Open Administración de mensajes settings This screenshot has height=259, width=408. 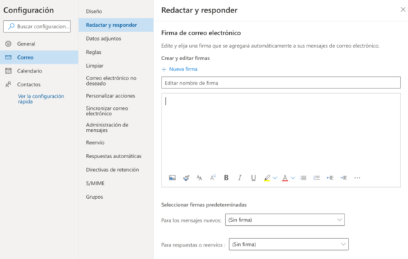116,128
